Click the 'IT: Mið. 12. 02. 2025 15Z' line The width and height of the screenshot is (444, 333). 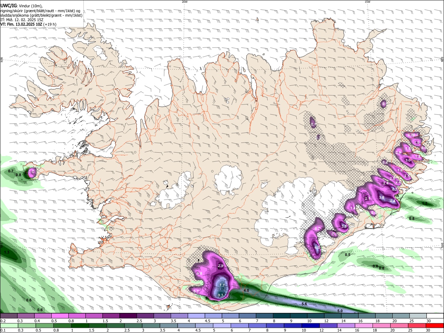[22, 20]
